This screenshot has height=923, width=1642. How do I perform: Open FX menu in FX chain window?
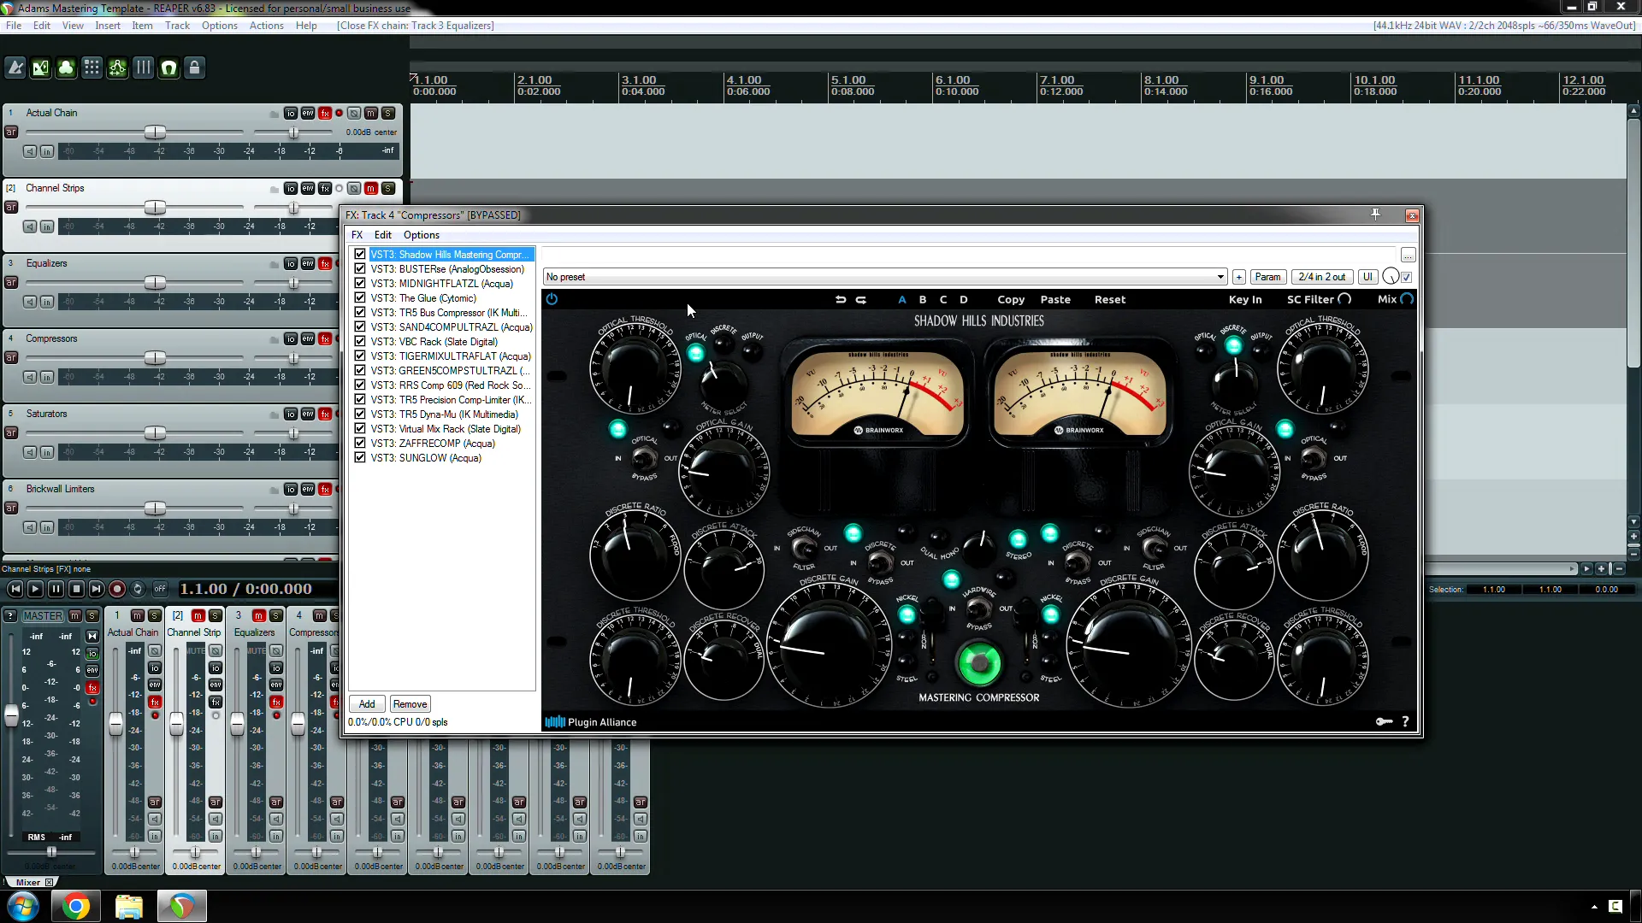357,235
